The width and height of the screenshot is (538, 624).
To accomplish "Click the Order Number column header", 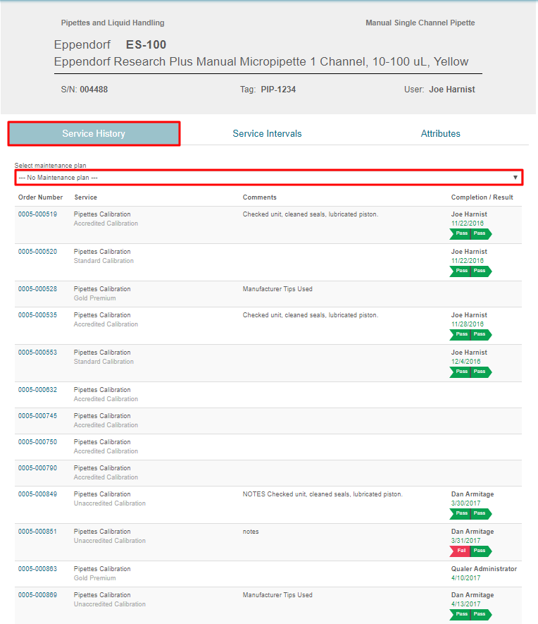I will coord(40,197).
